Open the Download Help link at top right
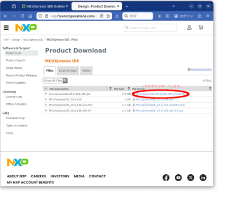 coord(201,69)
